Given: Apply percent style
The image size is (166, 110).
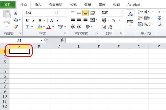Looking at the screenshot, I should click(113, 20).
